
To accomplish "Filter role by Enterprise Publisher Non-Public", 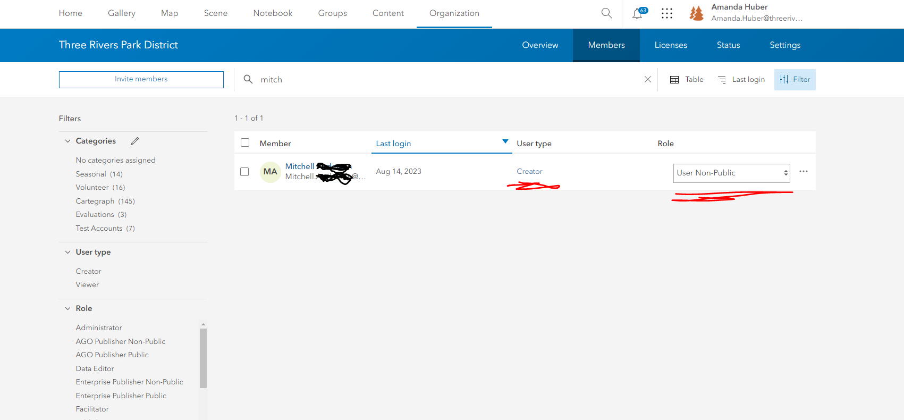I will (130, 382).
